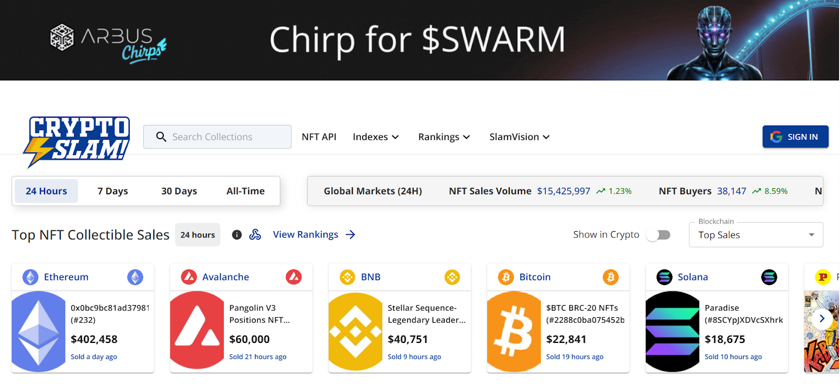Viewport: 840px width, 386px height.
Task: Expand the SlamVision dropdown menu
Action: 520,137
